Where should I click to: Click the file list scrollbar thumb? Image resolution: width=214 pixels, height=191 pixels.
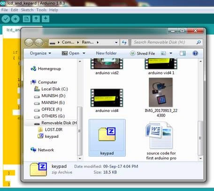tap(200, 138)
